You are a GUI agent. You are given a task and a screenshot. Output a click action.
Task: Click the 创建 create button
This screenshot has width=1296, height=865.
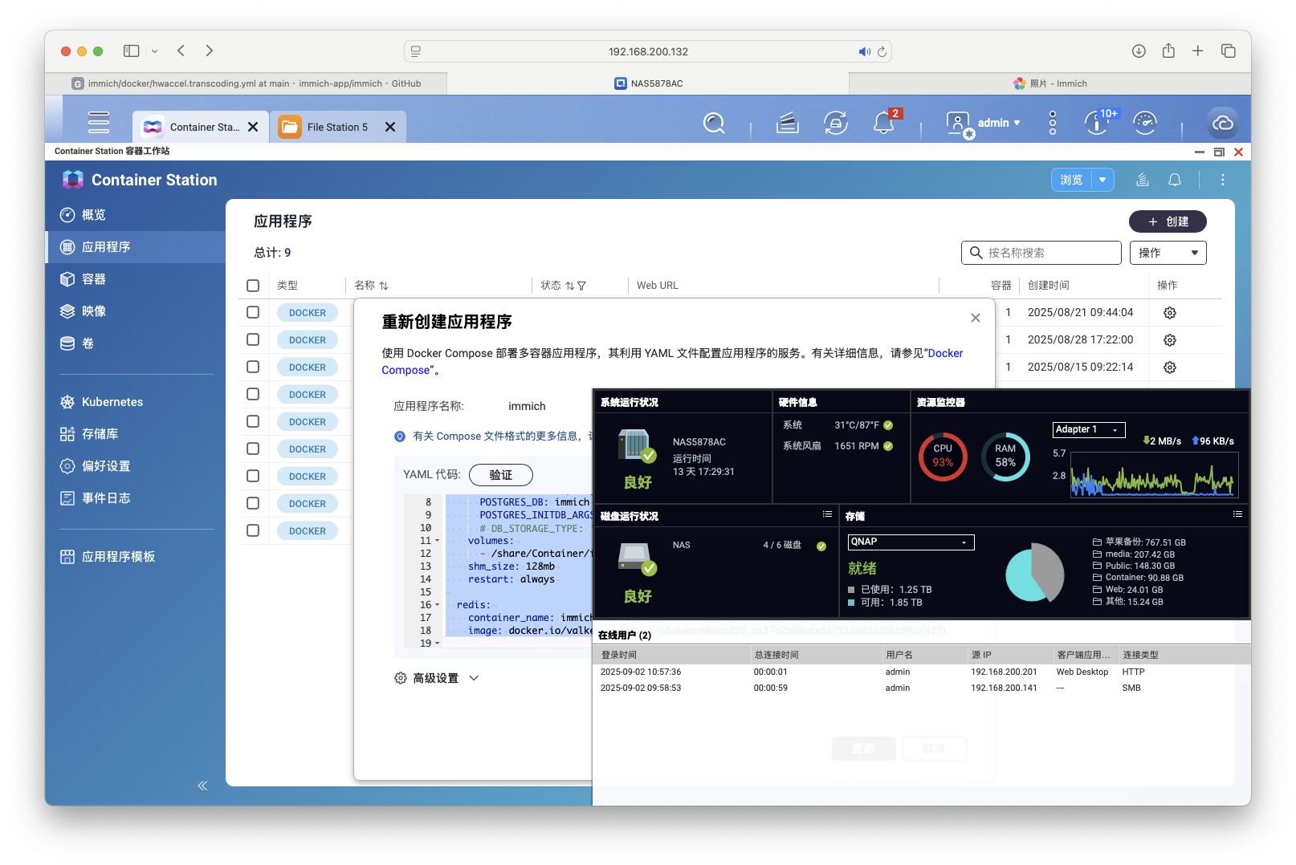click(x=1168, y=221)
